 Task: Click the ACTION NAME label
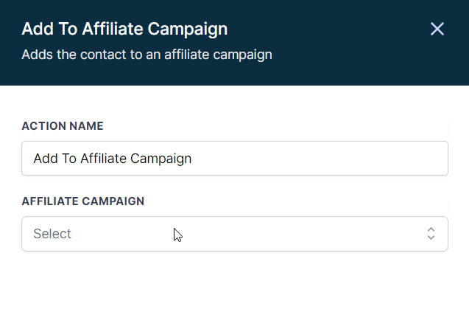tap(63, 126)
